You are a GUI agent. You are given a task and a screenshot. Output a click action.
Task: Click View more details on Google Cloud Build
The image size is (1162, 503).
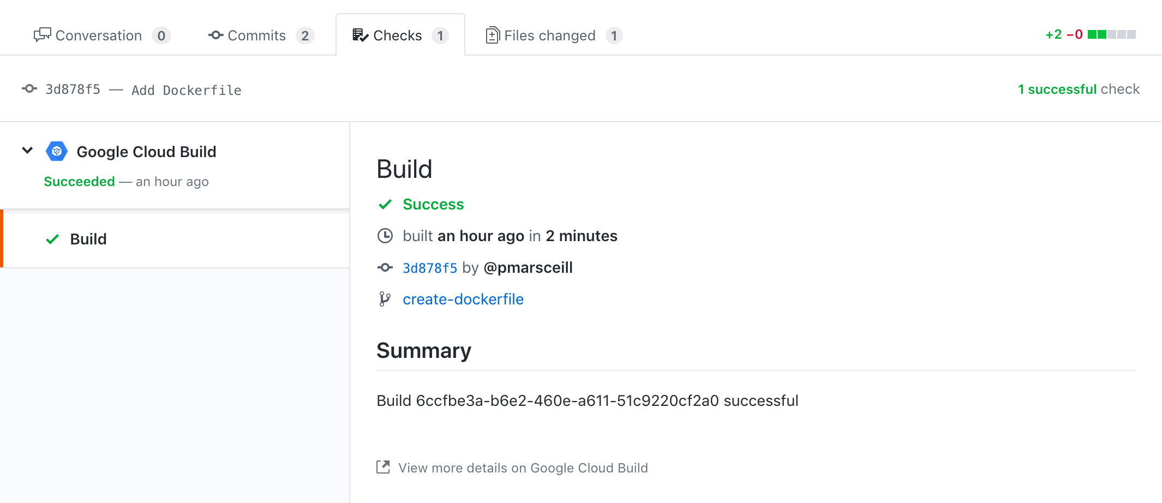tap(523, 468)
